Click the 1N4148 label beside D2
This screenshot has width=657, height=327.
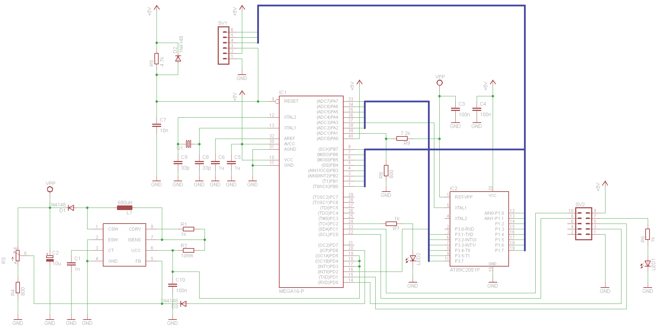tap(181, 44)
